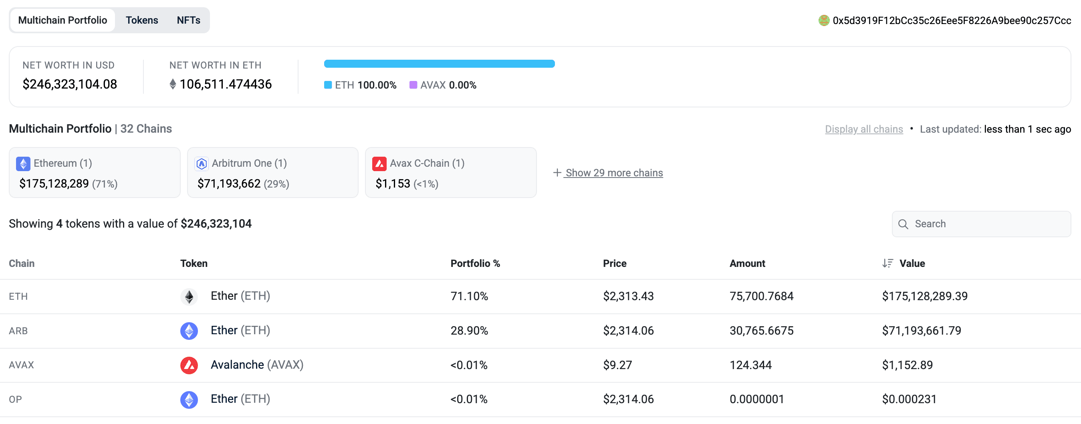Click the address avatar identicon

823,20
